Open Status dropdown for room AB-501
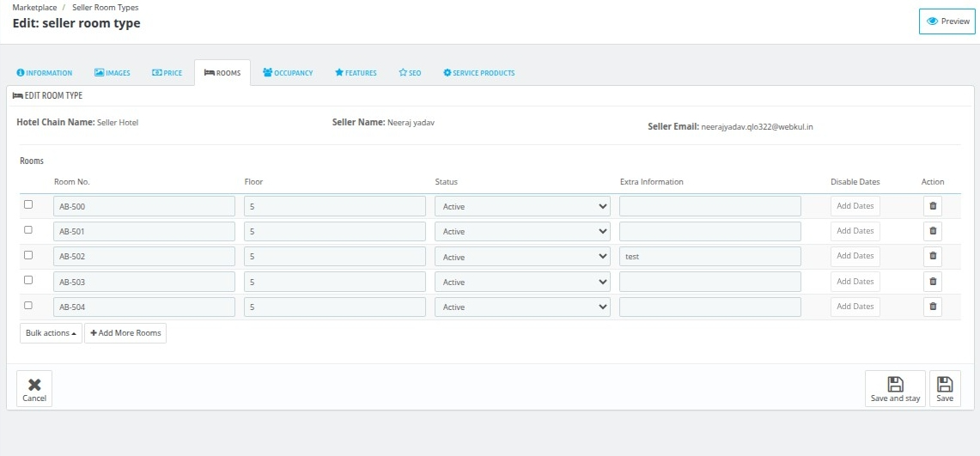 pos(522,231)
